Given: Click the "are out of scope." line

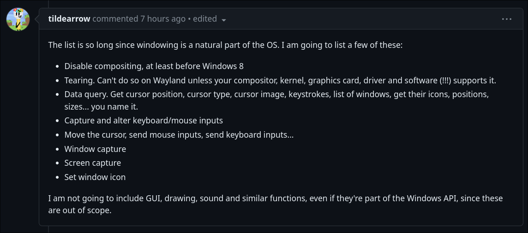Looking at the screenshot, I should (x=80, y=210).
